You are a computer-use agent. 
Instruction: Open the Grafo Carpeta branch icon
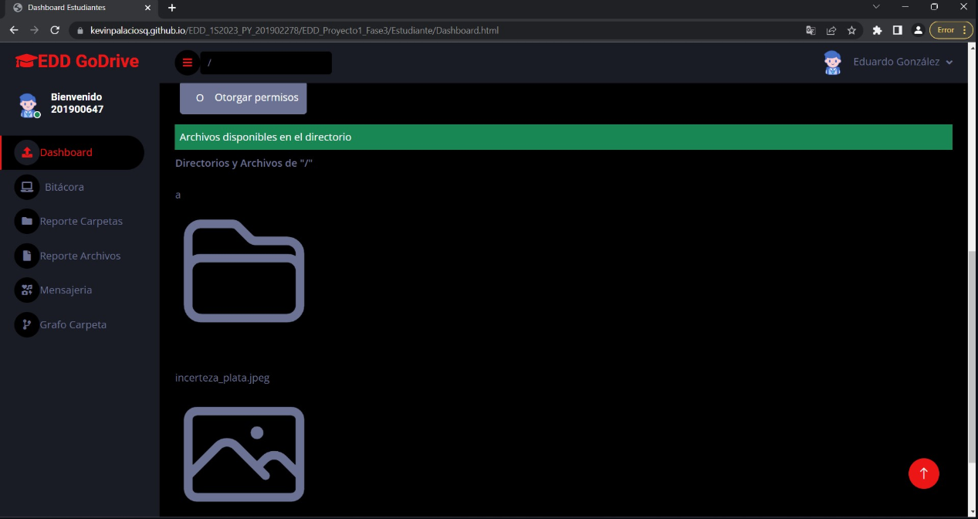[27, 325]
